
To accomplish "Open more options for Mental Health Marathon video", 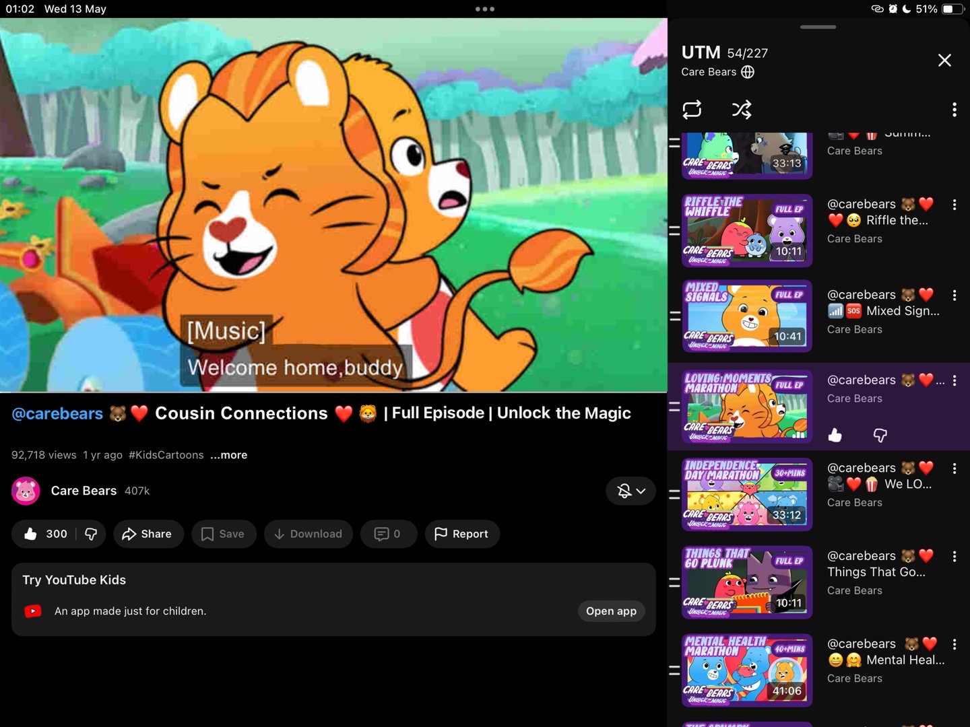I will (x=955, y=645).
